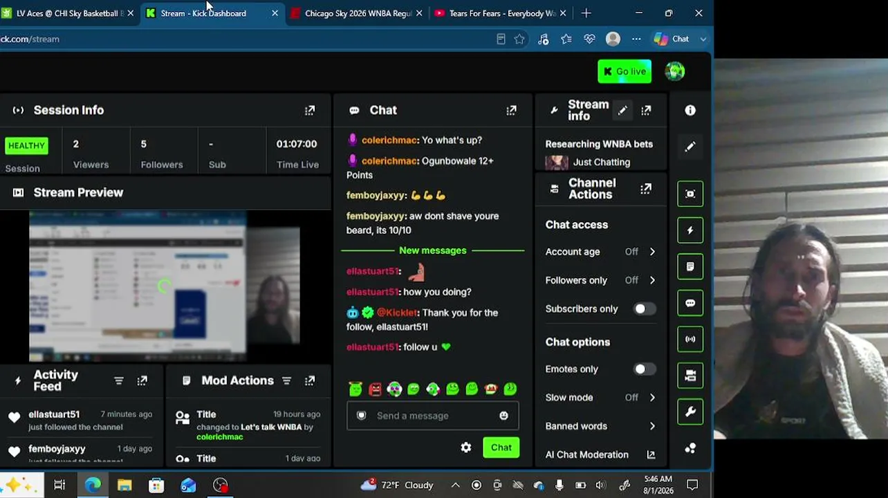Expand Slow mode options

pos(652,398)
